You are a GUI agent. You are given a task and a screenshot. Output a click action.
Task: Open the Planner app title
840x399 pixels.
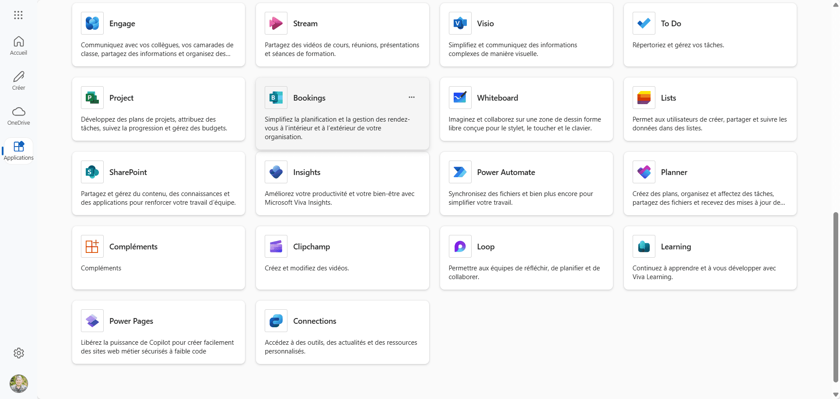674,172
